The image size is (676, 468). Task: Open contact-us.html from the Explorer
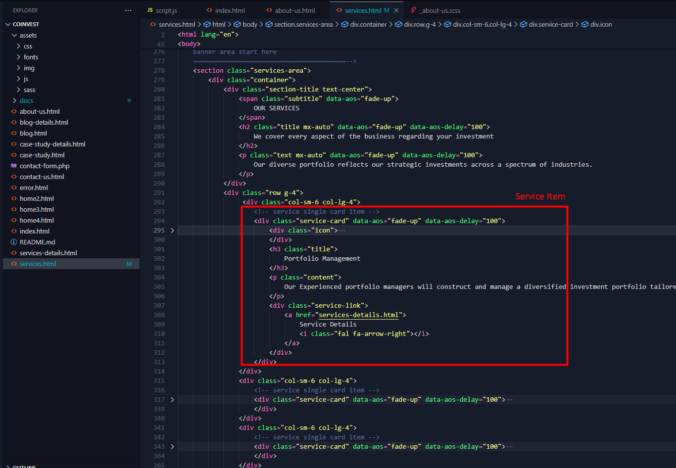pos(42,177)
